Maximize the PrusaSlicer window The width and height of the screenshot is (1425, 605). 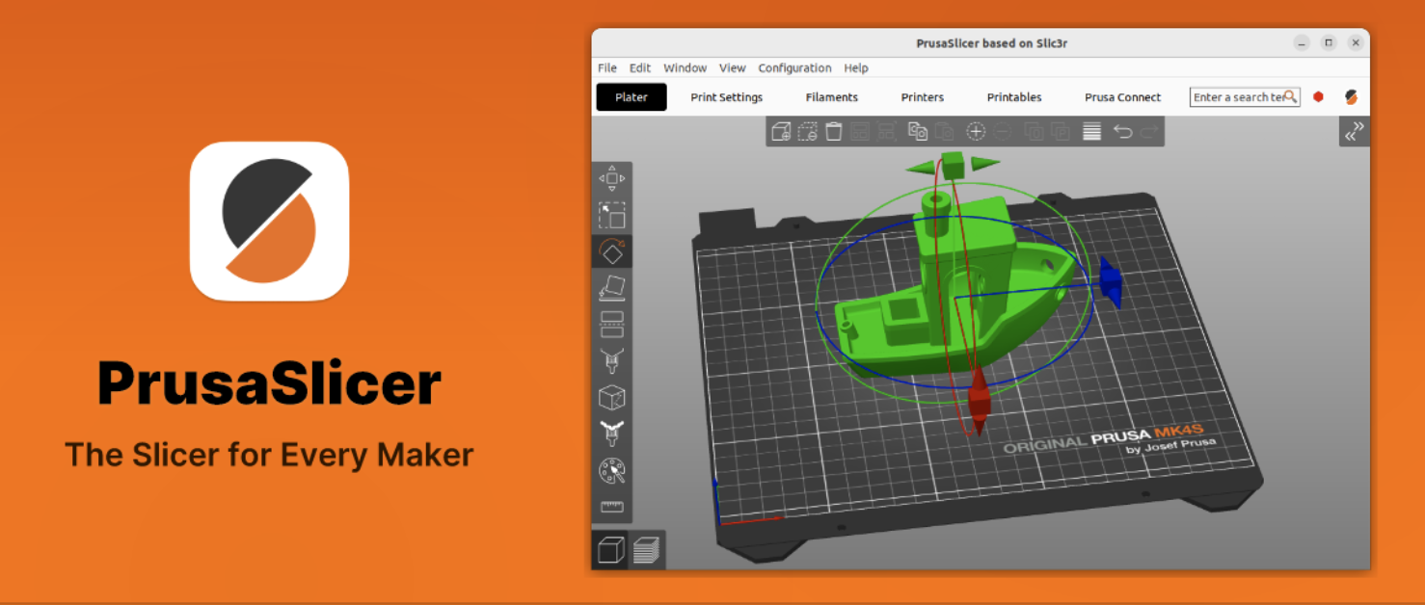[x=1329, y=43]
